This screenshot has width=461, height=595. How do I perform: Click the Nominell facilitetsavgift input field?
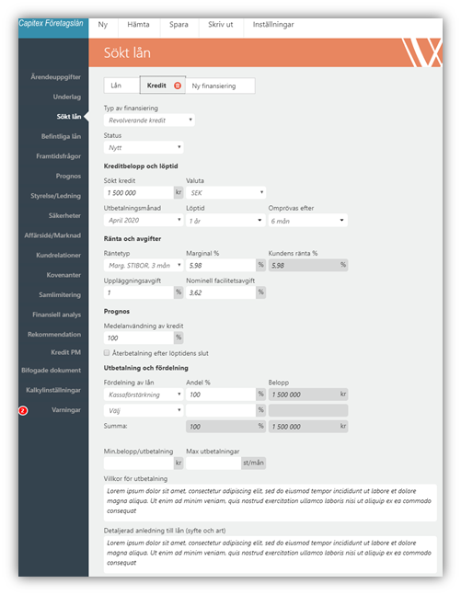point(221,292)
